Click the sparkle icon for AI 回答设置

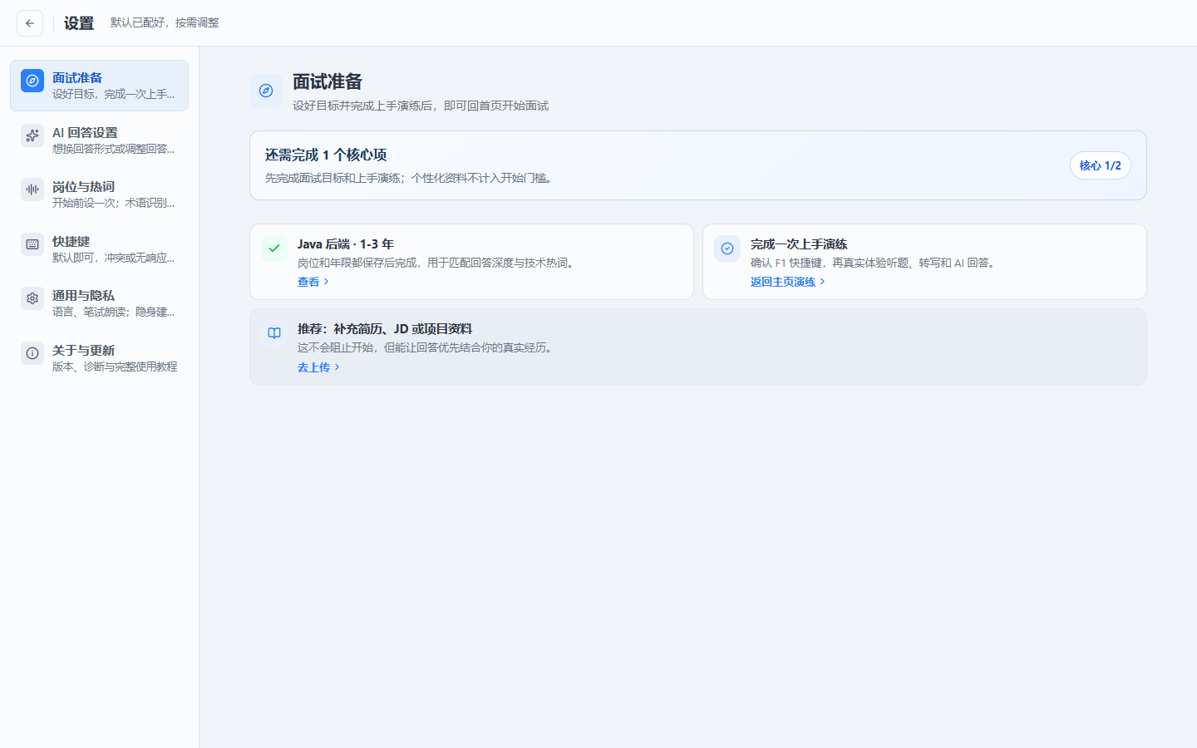point(32,135)
